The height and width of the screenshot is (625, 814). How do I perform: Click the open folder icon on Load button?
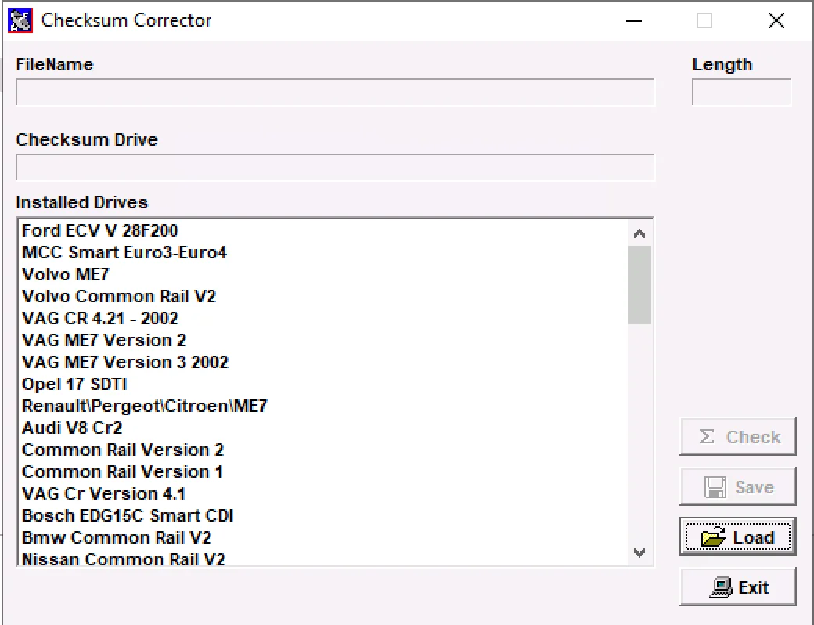pyautogui.click(x=715, y=537)
